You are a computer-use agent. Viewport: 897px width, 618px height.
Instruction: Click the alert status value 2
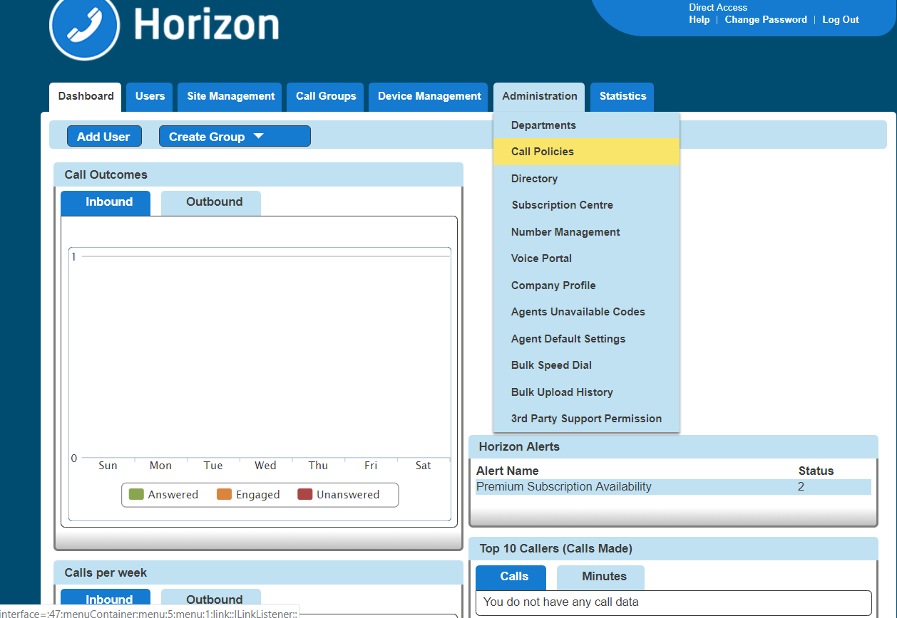(x=801, y=487)
